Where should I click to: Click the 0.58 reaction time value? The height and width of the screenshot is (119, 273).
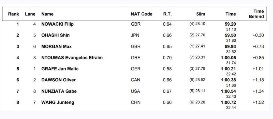click(x=167, y=69)
